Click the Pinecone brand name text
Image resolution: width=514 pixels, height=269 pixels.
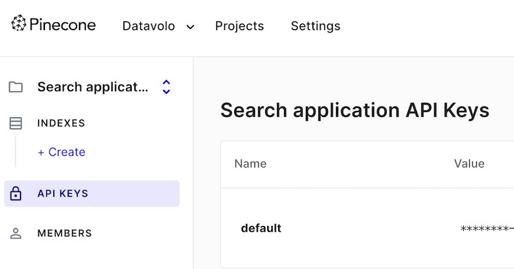click(x=62, y=25)
